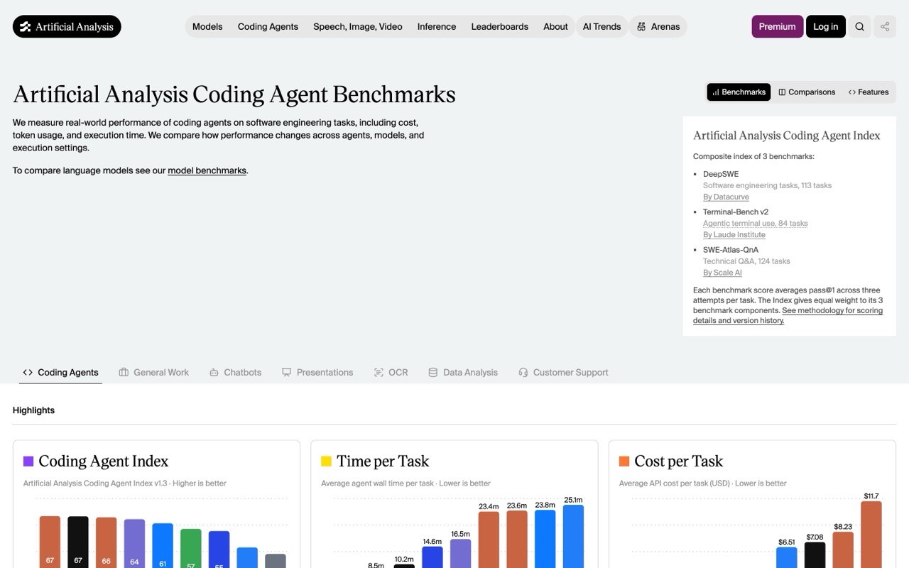
Task: Click the $7.08 black cost bar
Action: 815,555
